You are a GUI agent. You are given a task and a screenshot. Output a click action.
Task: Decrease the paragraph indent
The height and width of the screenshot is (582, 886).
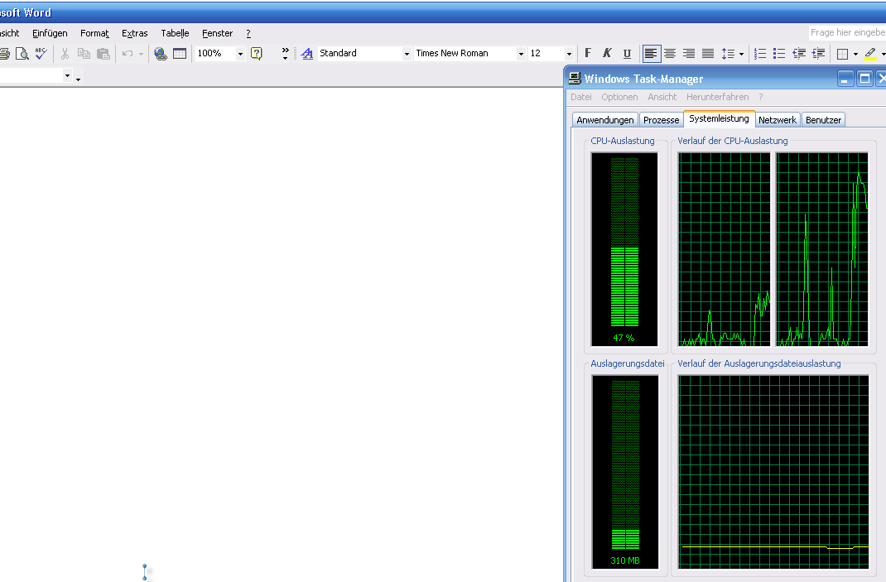(799, 54)
